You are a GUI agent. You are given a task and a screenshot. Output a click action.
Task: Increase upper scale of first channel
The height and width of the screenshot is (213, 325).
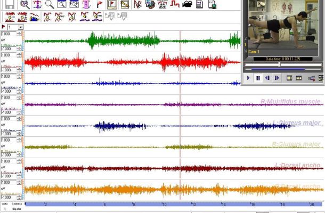[20, 33]
